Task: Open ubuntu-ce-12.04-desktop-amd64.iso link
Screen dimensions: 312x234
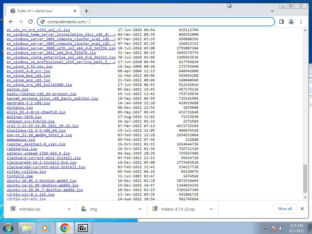Action: (x=43, y=186)
